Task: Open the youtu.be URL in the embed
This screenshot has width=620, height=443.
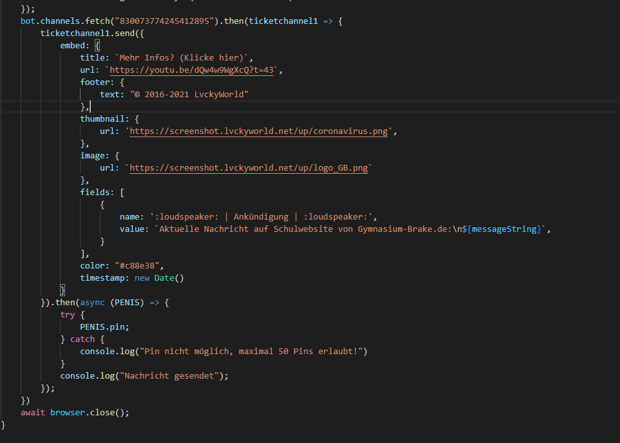Action: (x=193, y=70)
